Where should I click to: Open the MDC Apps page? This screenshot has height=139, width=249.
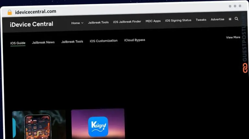(153, 21)
